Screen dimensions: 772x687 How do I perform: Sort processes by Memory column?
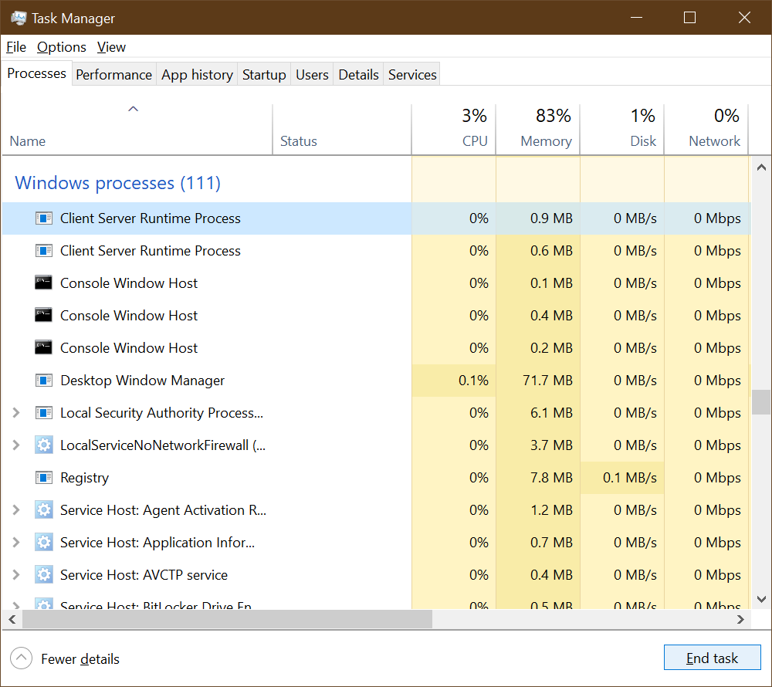pos(538,130)
